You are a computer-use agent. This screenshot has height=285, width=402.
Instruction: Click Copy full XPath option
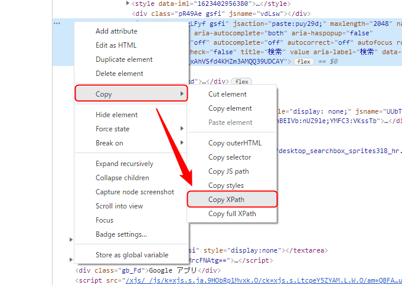point(232,214)
